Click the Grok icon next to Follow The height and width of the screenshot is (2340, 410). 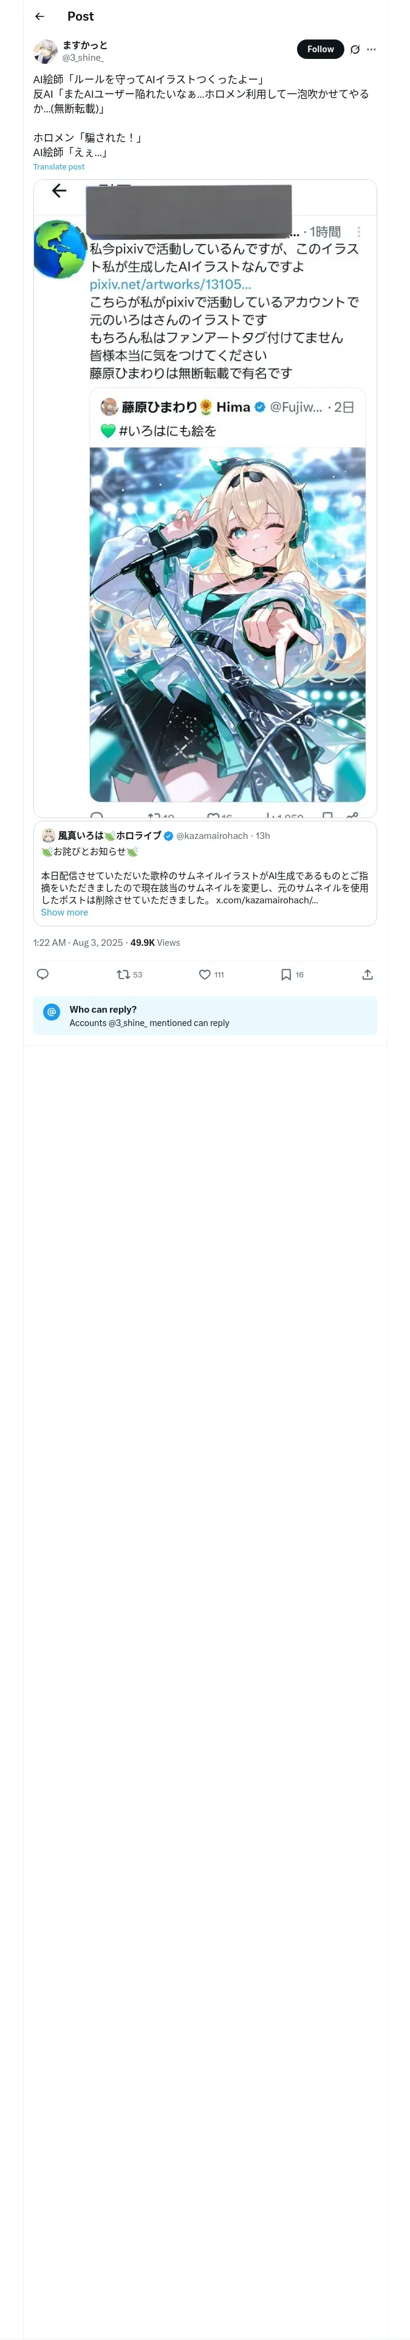point(355,50)
